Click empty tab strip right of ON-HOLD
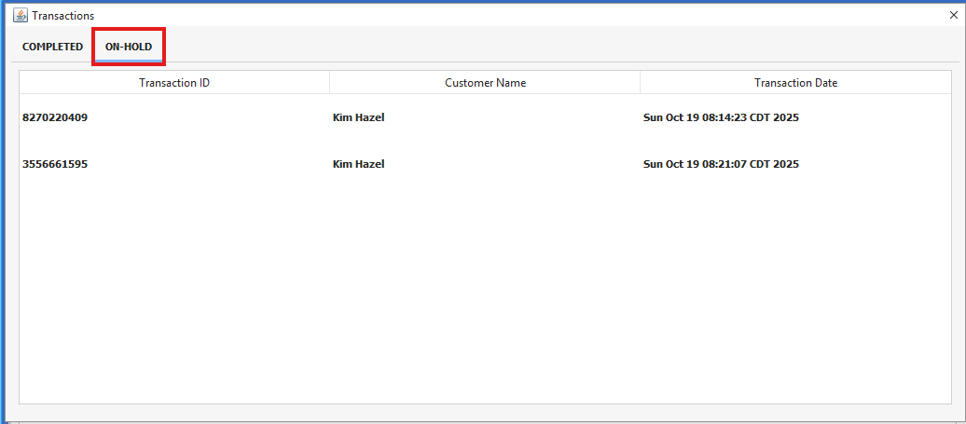The image size is (966, 424). tap(559, 47)
